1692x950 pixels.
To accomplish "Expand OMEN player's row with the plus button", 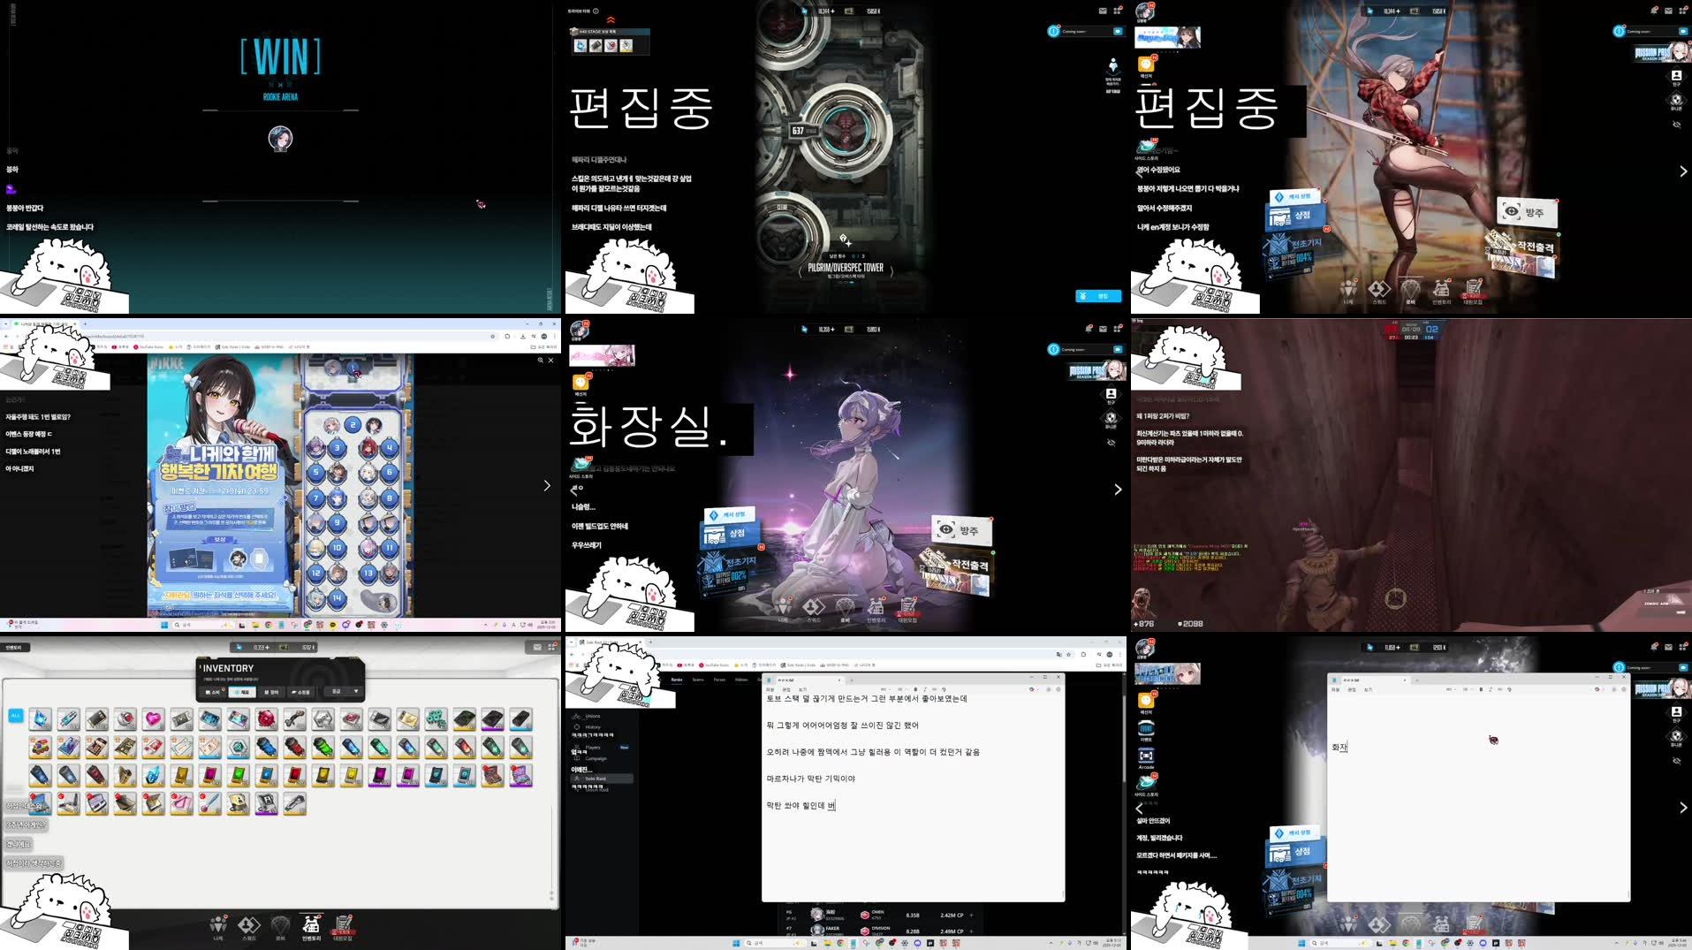I will coord(971,915).
